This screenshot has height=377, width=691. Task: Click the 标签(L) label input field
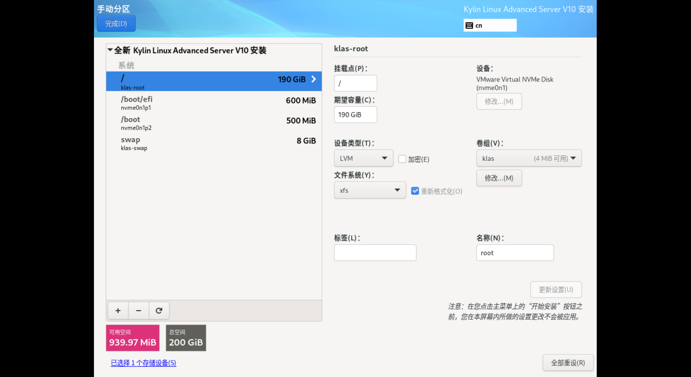click(x=375, y=253)
